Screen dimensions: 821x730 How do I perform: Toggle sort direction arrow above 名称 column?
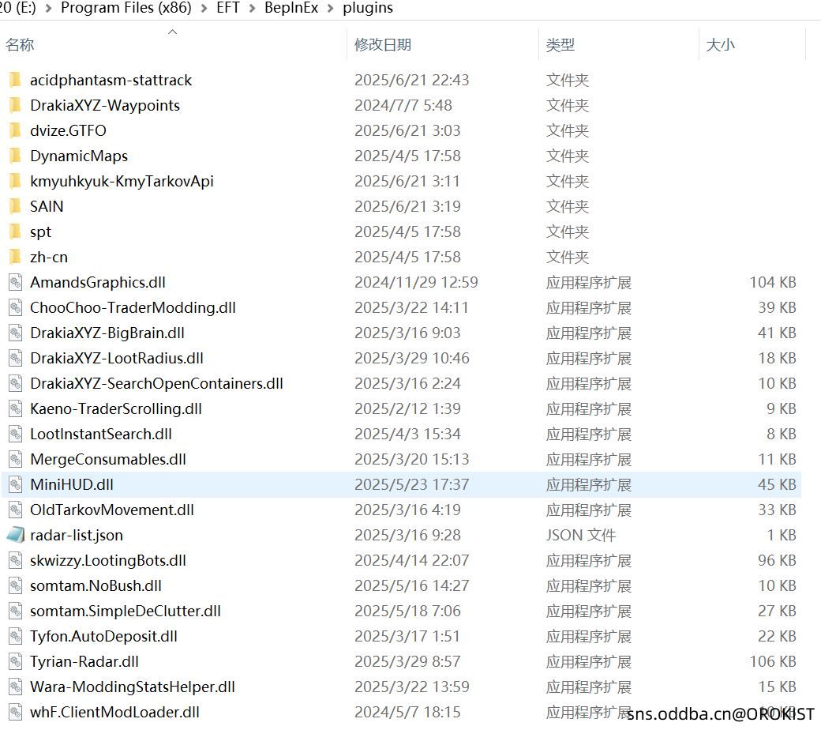click(172, 32)
